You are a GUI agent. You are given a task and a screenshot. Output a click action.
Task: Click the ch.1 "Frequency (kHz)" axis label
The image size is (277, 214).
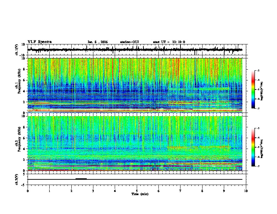pos(19,81)
